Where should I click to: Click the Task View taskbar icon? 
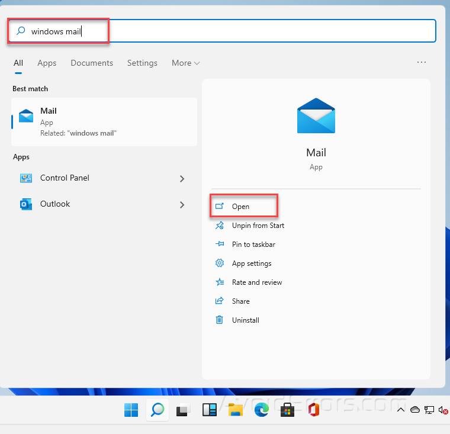pos(184,410)
